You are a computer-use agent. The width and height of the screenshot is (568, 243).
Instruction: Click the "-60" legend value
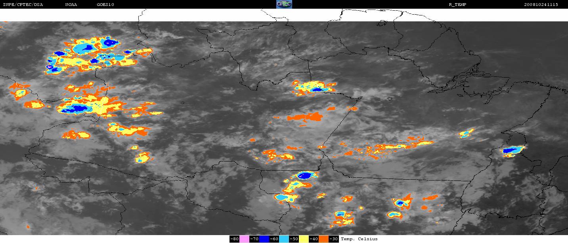(x=274, y=239)
